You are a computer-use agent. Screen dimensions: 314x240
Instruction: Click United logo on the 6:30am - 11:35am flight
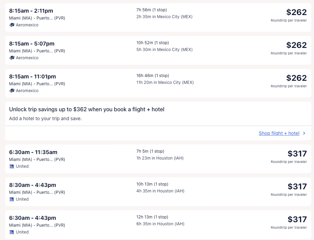(12, 166)
